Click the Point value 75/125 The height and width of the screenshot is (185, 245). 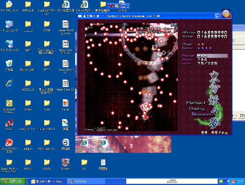(x=207, y=63)
